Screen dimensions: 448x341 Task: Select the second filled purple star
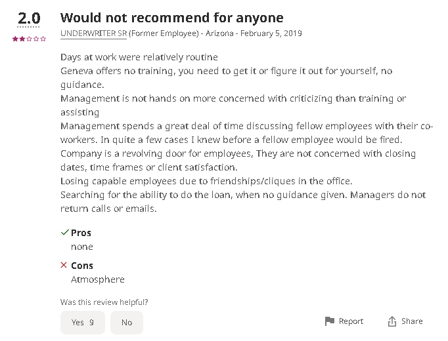(x=22, y=39)
